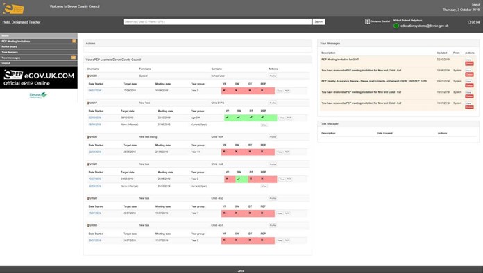Open Profile for Child EYFS learner

coord(273,103)
